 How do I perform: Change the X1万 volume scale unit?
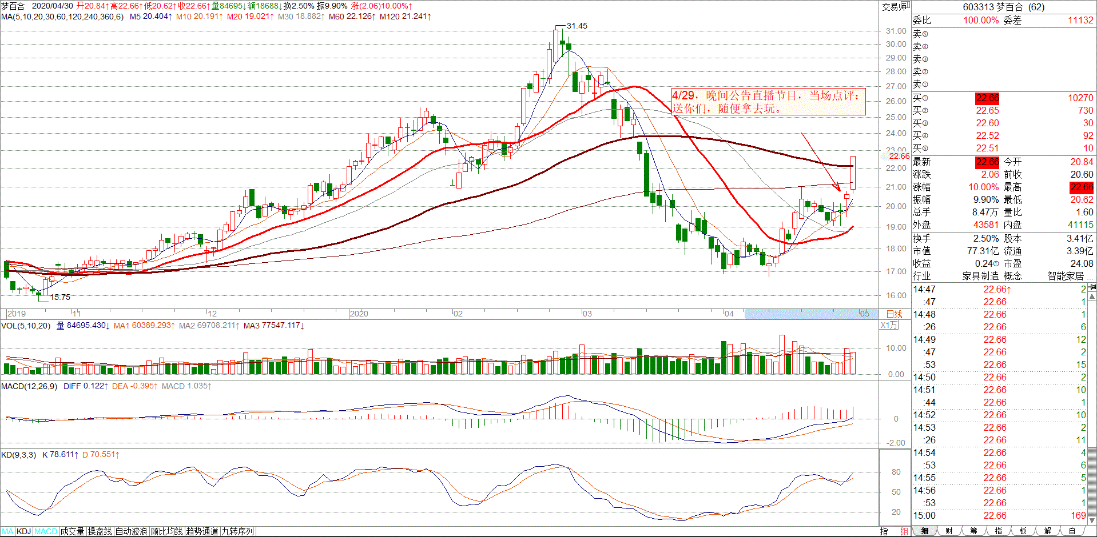[889, 326]
